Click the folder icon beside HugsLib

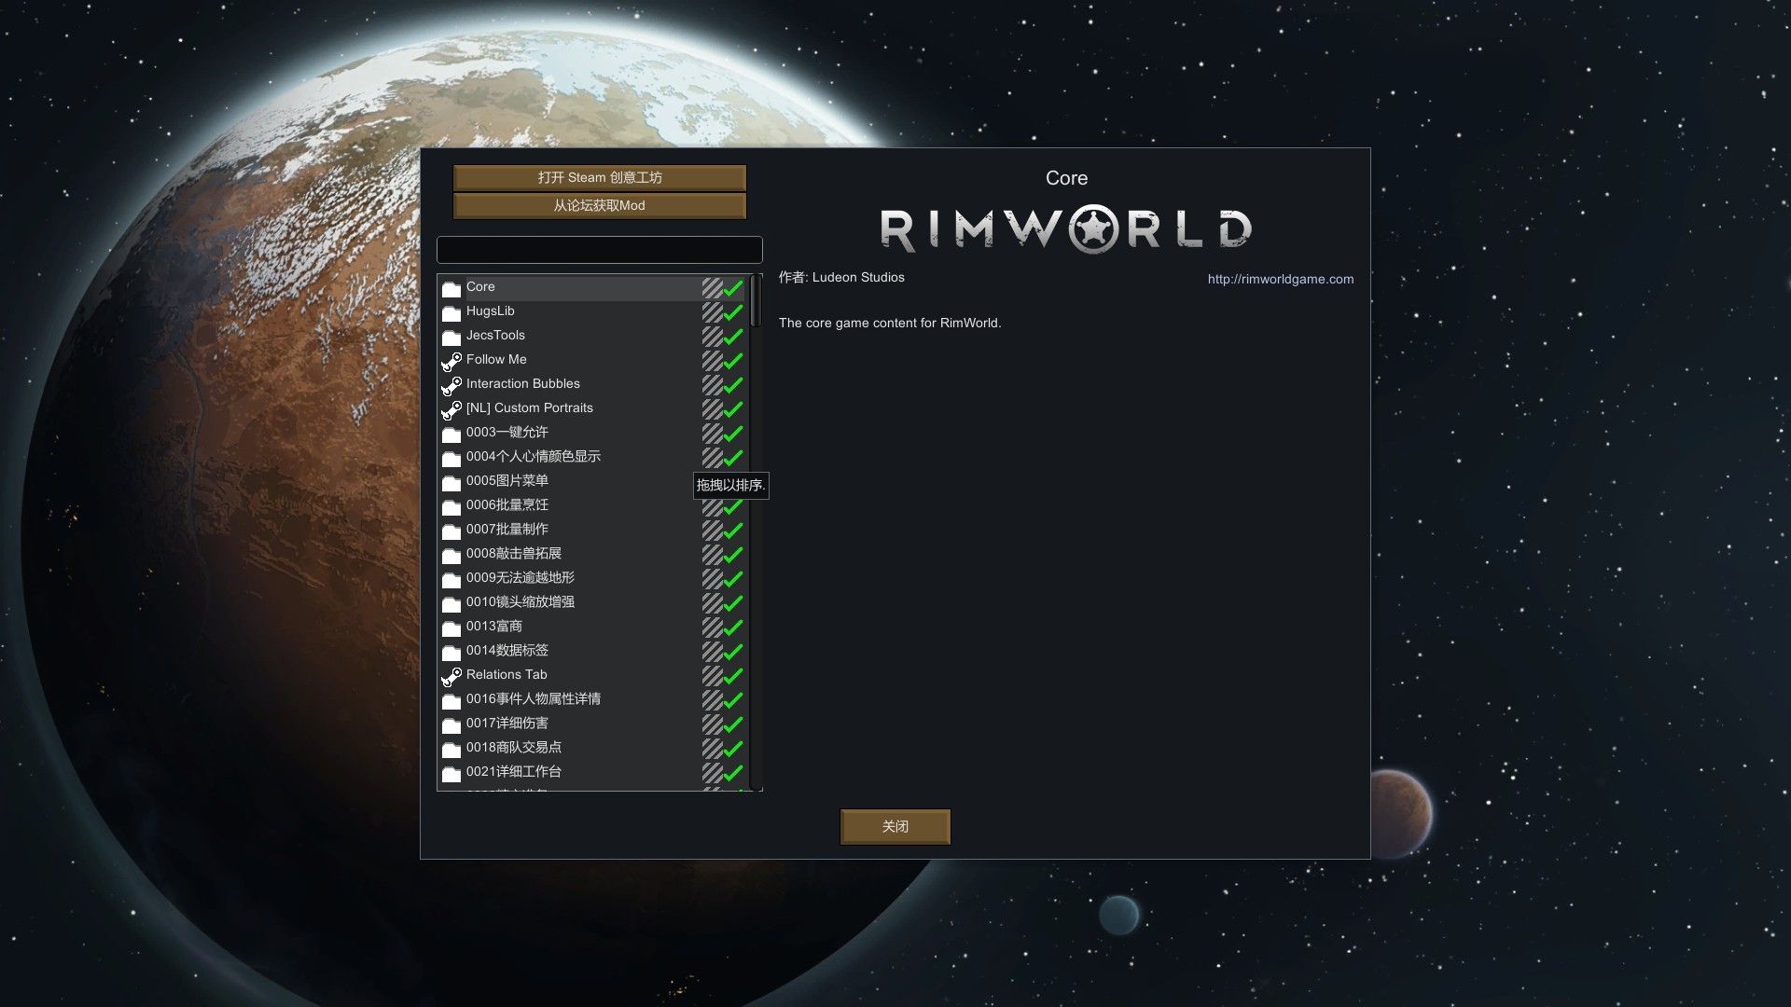click(x=451, y=312)
